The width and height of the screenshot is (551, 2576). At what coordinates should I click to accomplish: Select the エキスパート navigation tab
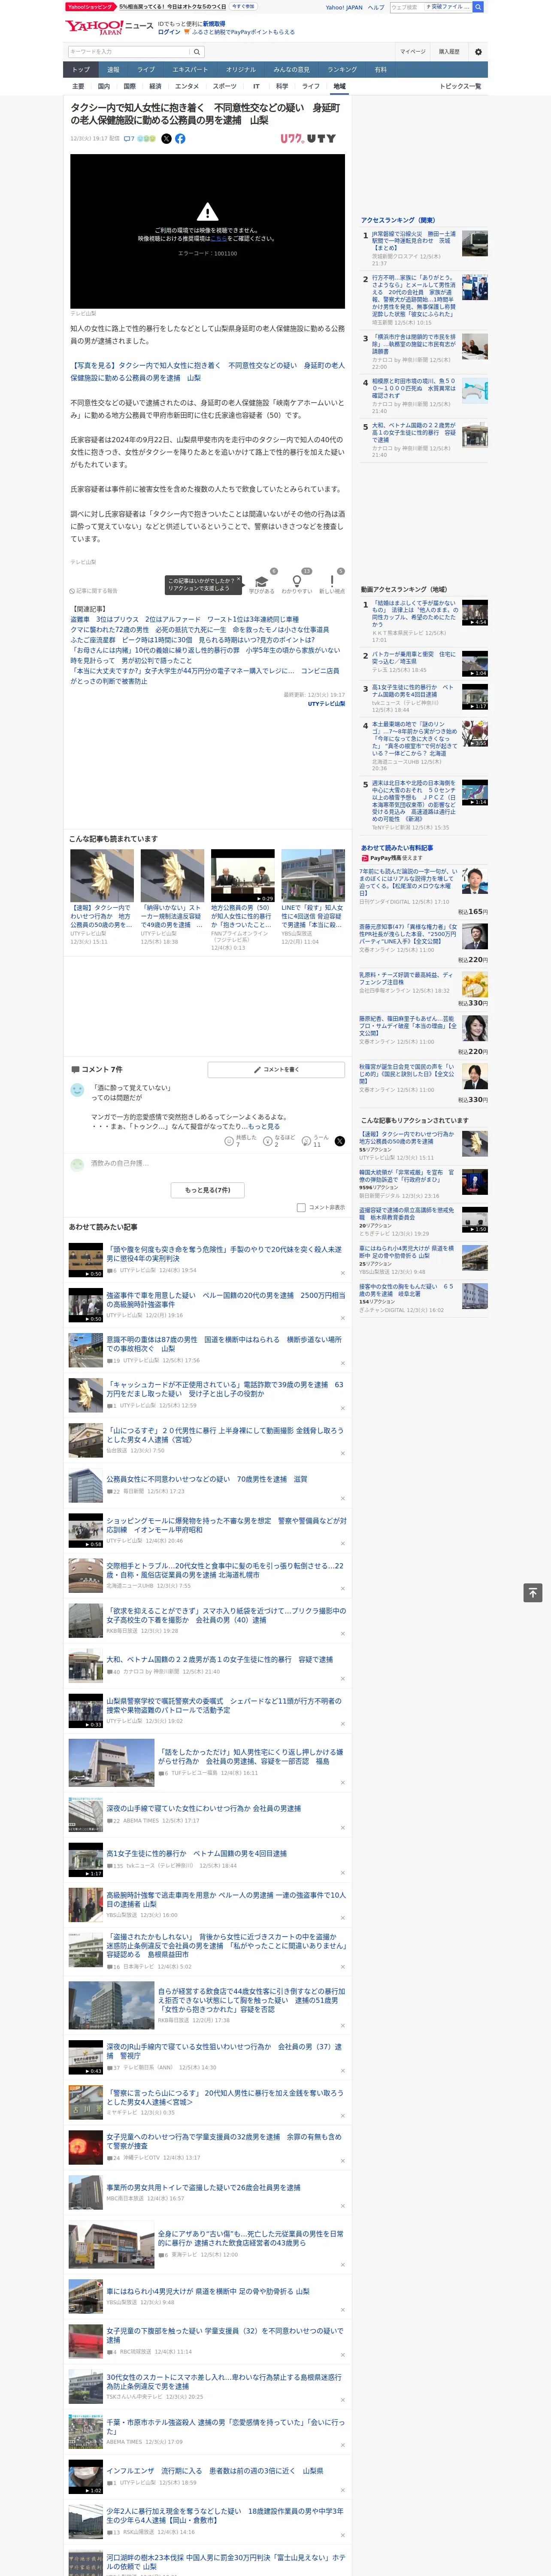pyautogui.click(x=190, y=70)
